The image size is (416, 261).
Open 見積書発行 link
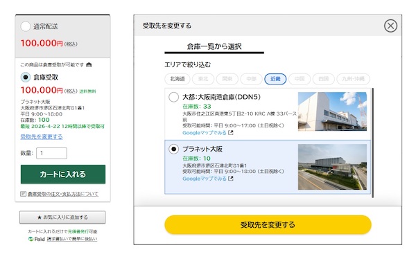pos(78,232)
